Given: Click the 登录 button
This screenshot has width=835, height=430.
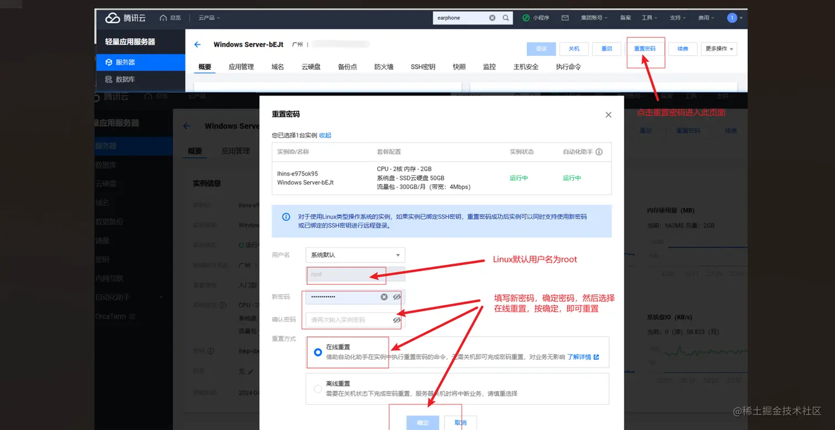Looking at the screenshot, I should 541,49.
